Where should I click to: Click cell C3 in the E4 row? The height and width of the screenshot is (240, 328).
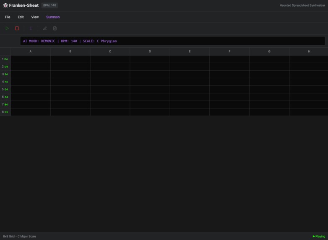click(x=110, y=74)
